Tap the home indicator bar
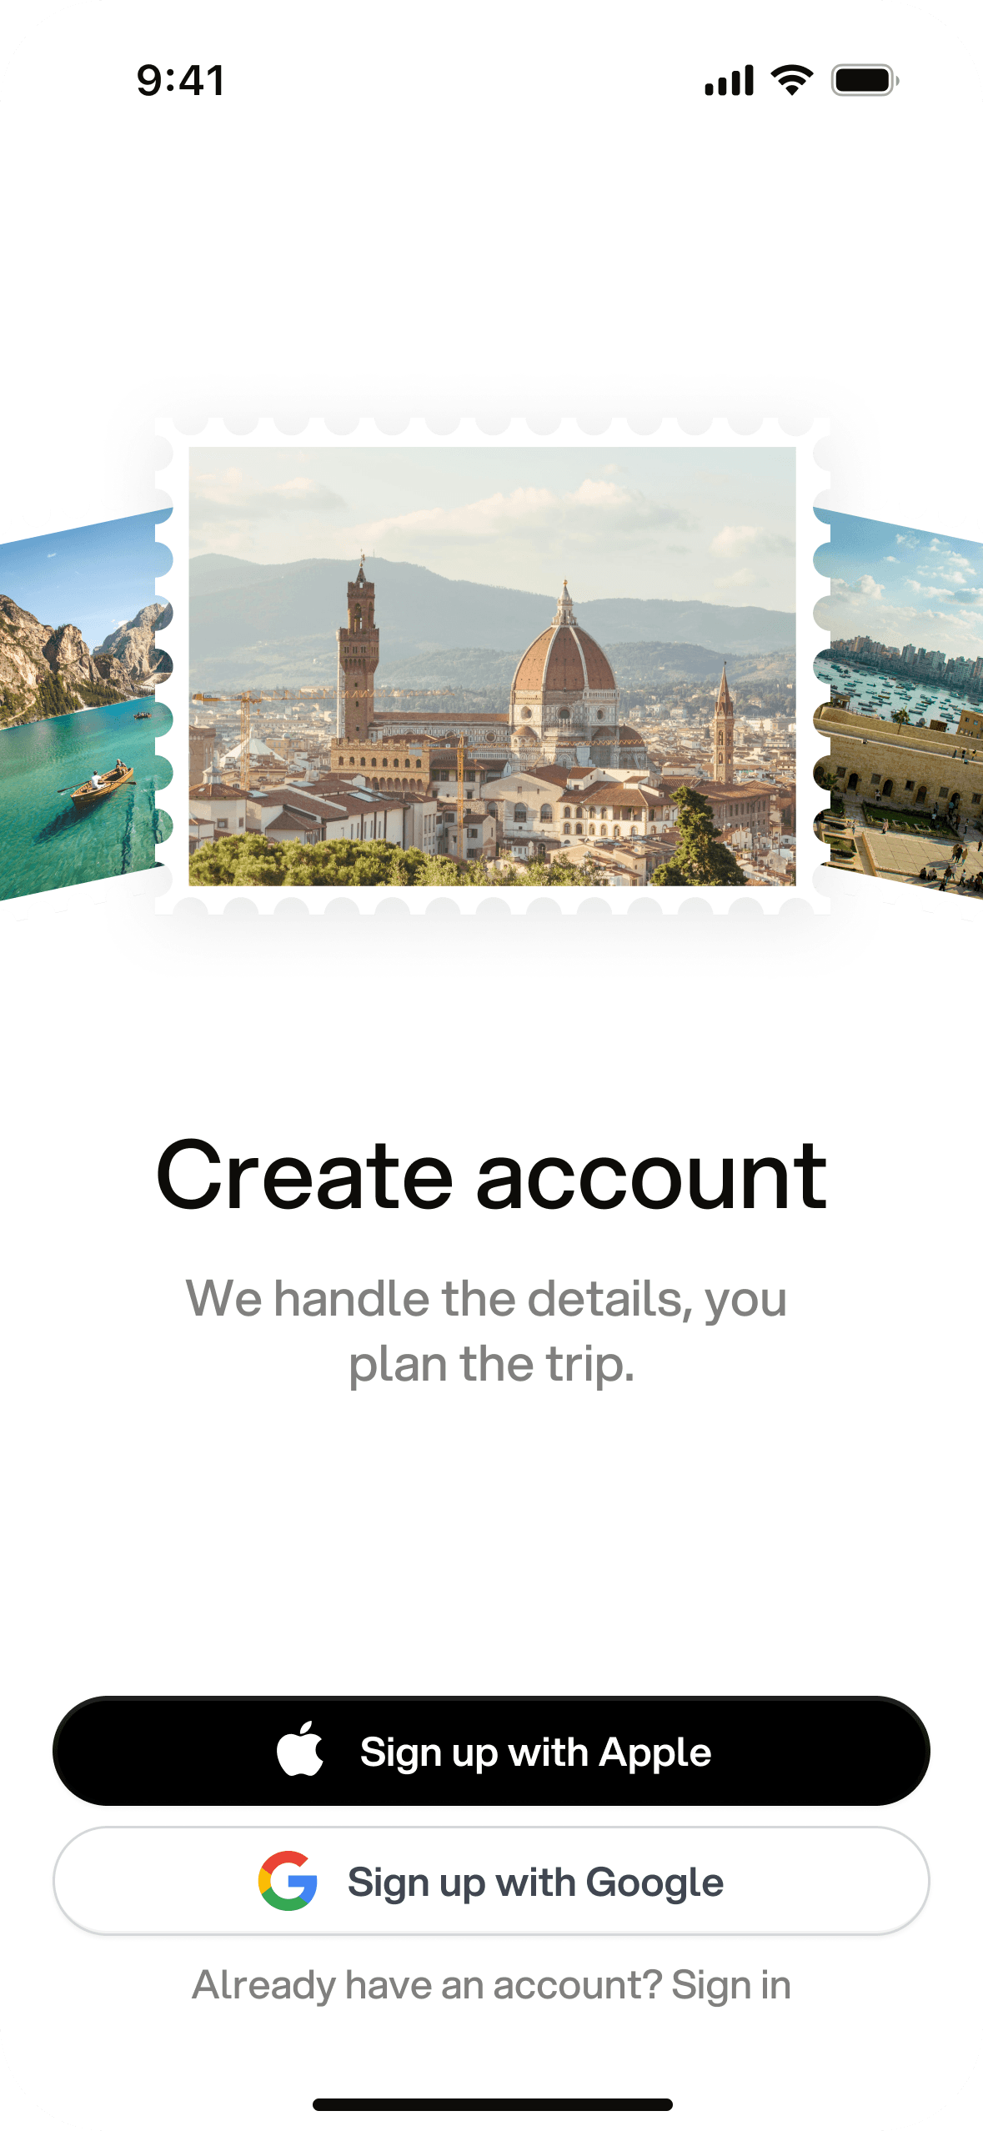The image size is (983, 2131). coord(492,2104)
